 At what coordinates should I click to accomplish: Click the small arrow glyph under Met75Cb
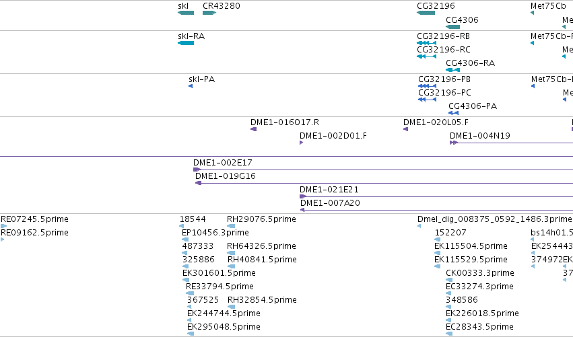pyautogui.click(x=532, y=13)
